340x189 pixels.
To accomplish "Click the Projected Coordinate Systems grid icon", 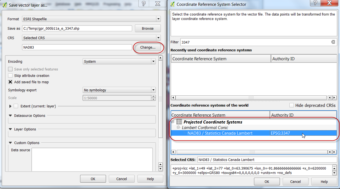I will click(x=179, y=122).
